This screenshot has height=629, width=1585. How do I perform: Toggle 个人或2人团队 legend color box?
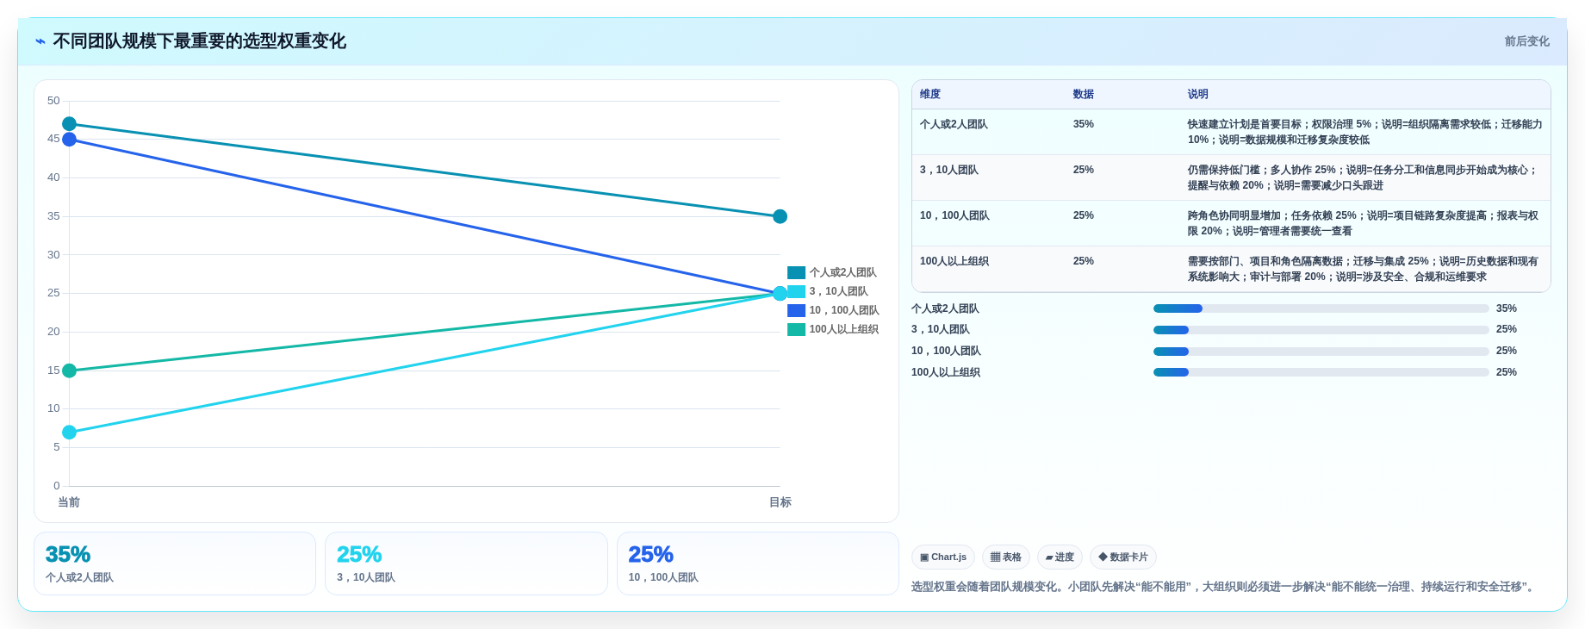(796, 272)
